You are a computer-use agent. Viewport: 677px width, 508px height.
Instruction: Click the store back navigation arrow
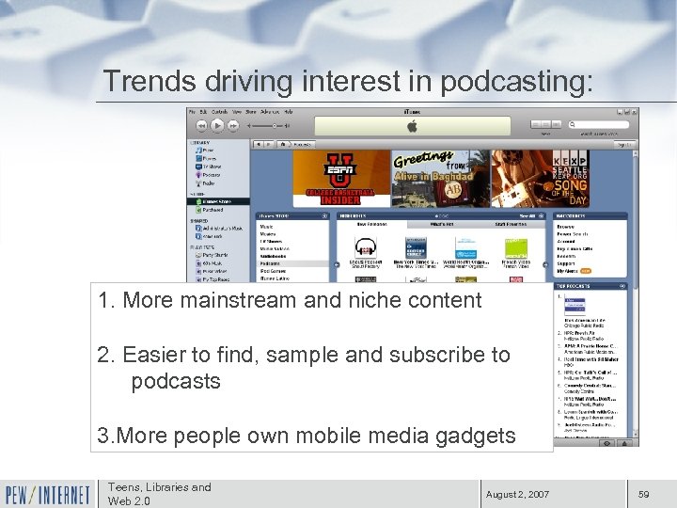tap(259, 144)
